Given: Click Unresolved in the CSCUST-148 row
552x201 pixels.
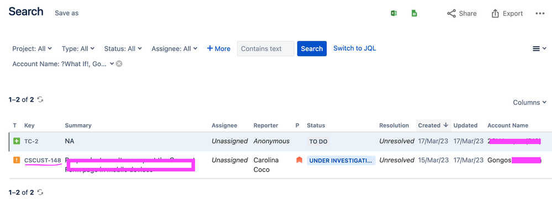Looking at the screenshot, I should tap(397, 160).
